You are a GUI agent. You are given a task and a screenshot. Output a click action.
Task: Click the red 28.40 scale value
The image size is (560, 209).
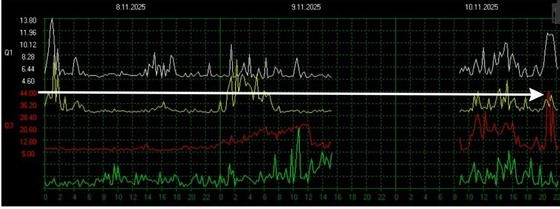click(x=29, y=117)
